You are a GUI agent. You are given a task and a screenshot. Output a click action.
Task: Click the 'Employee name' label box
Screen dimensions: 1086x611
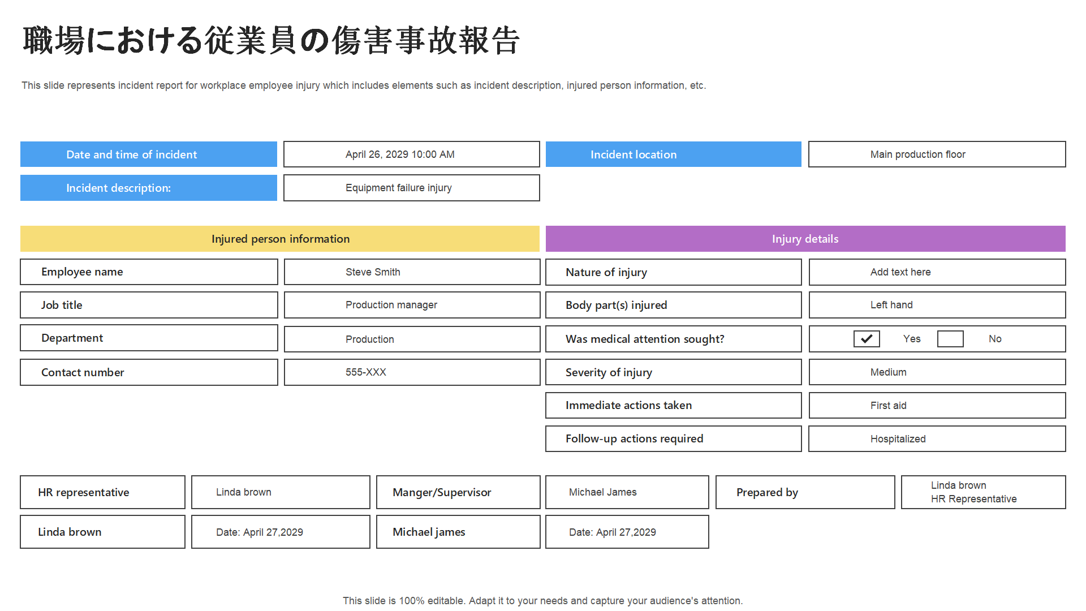tap(149, 272)
